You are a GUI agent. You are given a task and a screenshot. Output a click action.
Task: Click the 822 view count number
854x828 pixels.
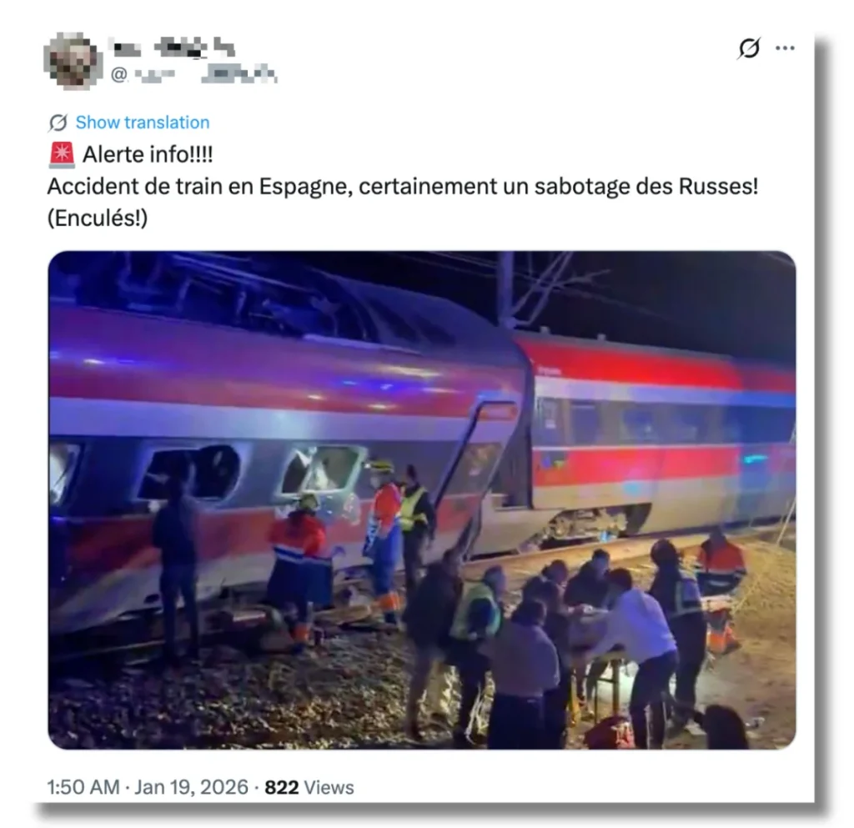(x=282, y=787)
